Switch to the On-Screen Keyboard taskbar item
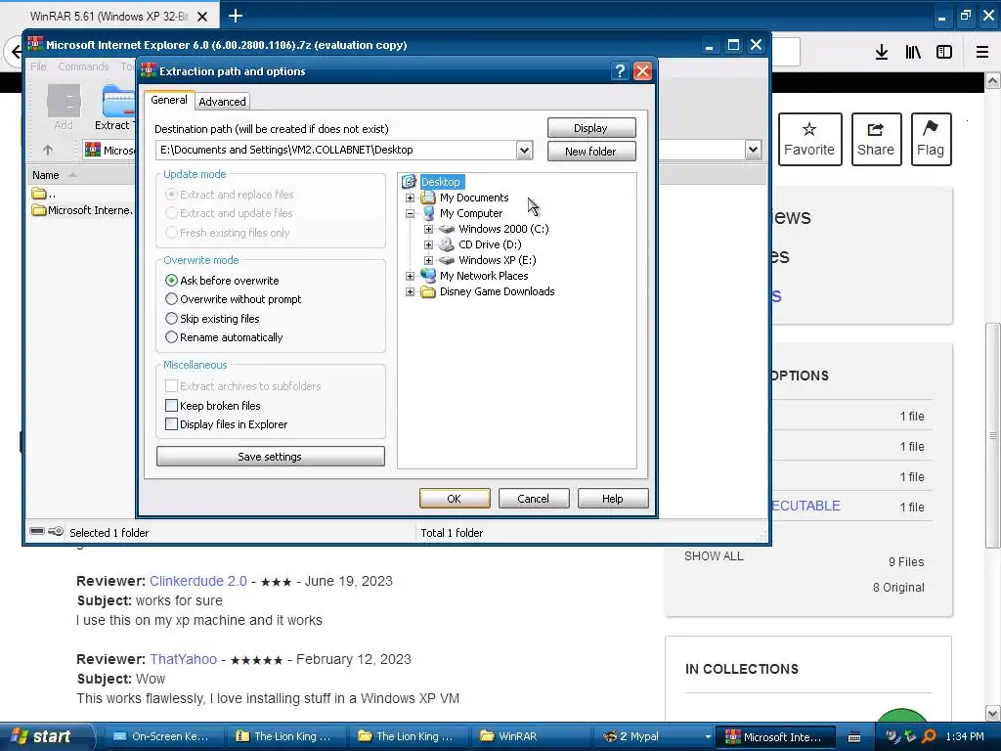The width and height of the screenshot is (1001, 751). click(161, 736)
